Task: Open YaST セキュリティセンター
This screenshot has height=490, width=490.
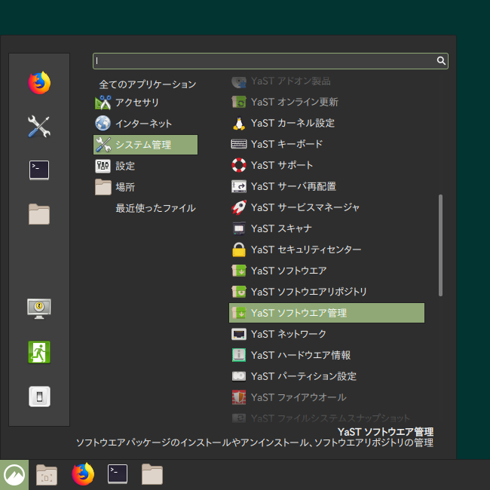Action: coord(327,250)
